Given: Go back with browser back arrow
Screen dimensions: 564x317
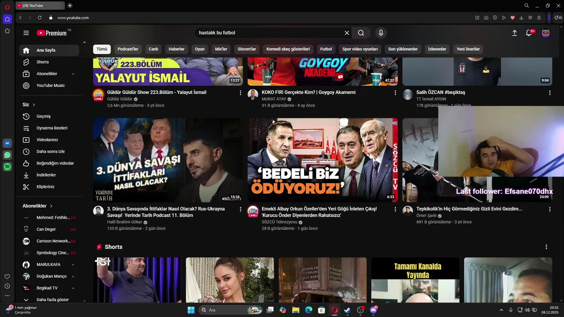Looking at the screenshot, I should click(x=20, y=18).
